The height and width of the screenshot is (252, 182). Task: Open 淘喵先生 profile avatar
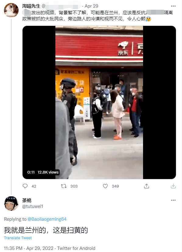11,10
